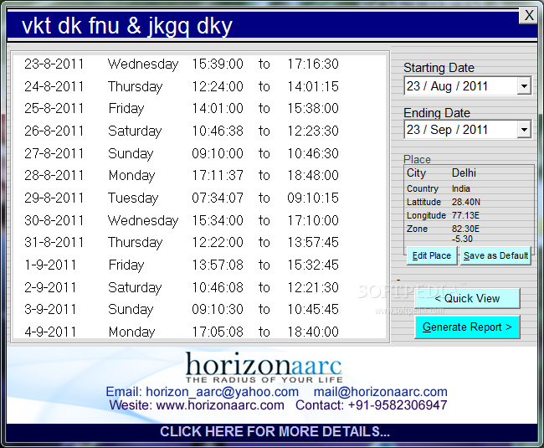Click start time 17:11:37

point(218,175)
